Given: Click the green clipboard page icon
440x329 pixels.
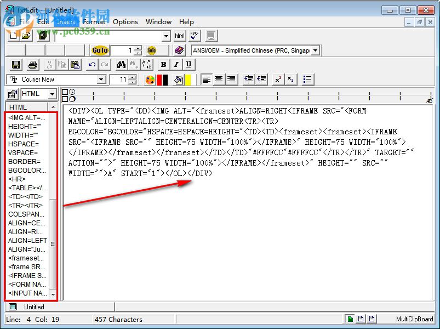Looking at the screenshot, I should [351, 319].
